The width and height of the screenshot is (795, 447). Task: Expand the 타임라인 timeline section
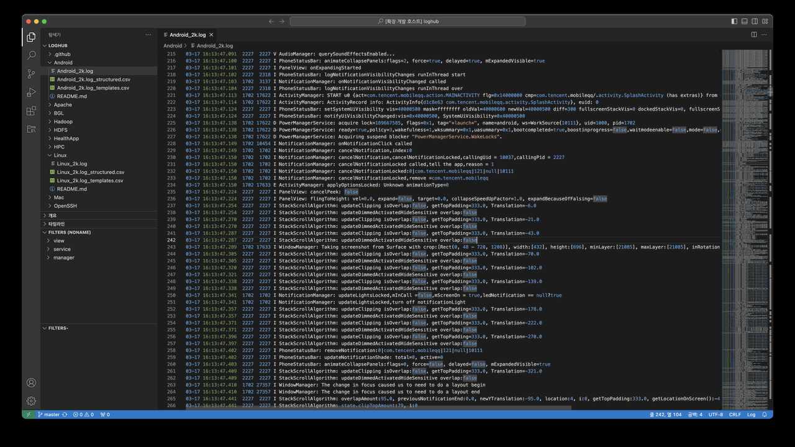(x=99, y=224)
